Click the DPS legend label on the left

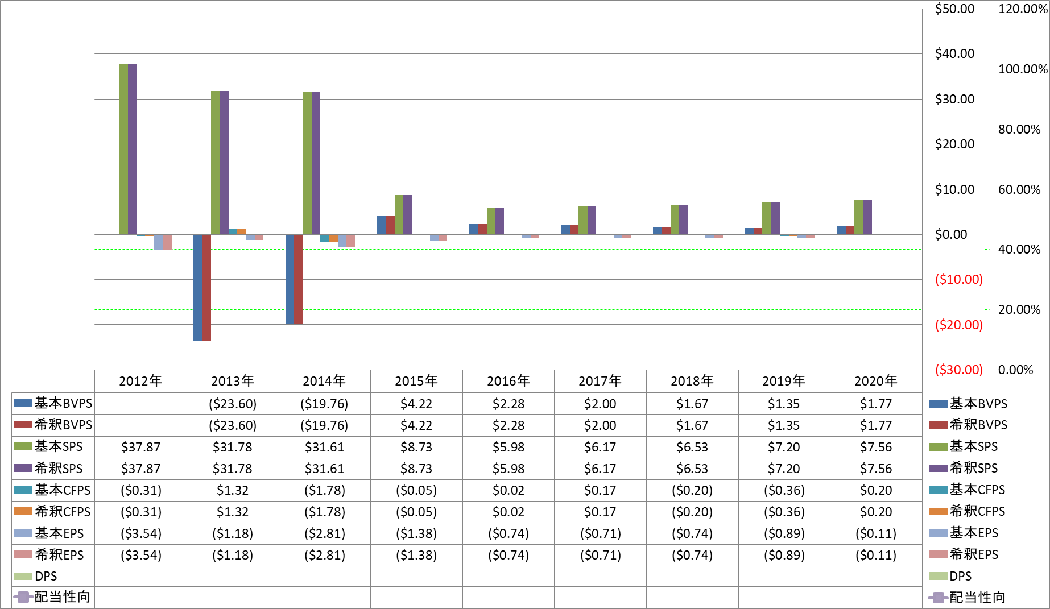46,576
